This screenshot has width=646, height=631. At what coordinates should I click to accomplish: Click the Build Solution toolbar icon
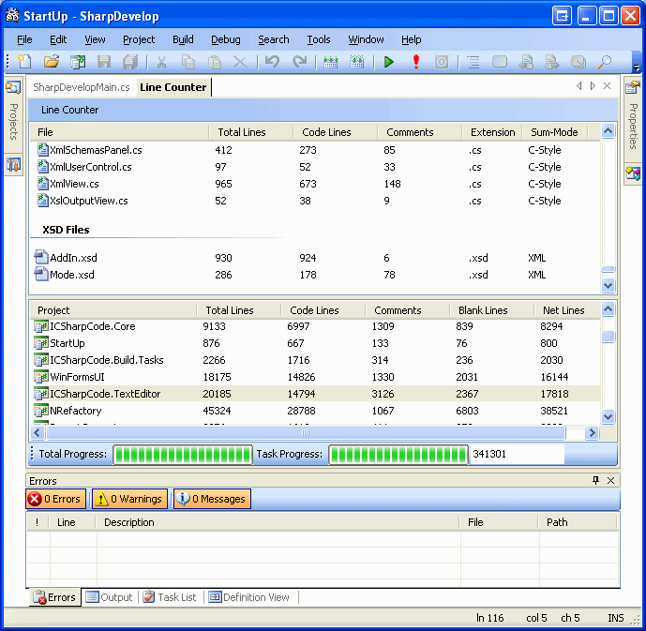point(330,62)
